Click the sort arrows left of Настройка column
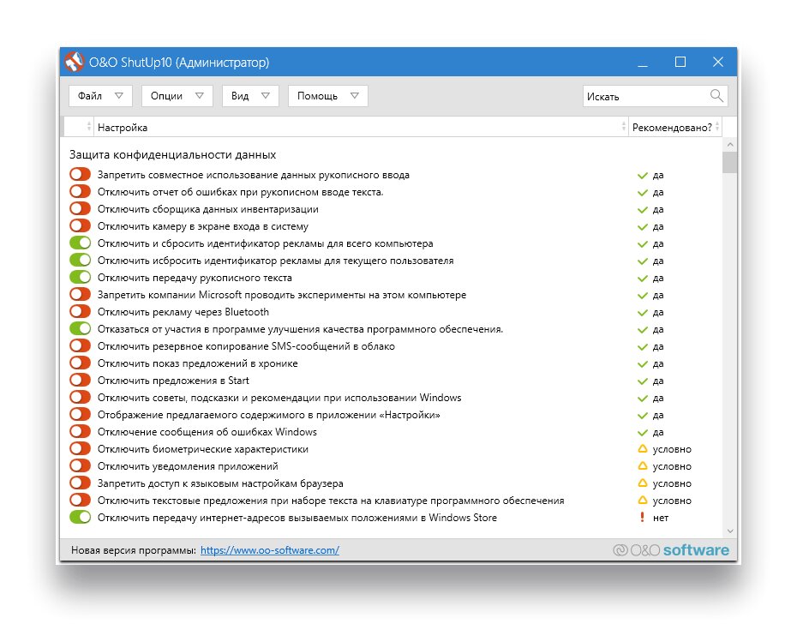 (89, 127)
